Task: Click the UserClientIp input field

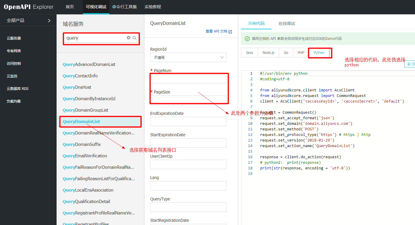Action: pos(188,164)
